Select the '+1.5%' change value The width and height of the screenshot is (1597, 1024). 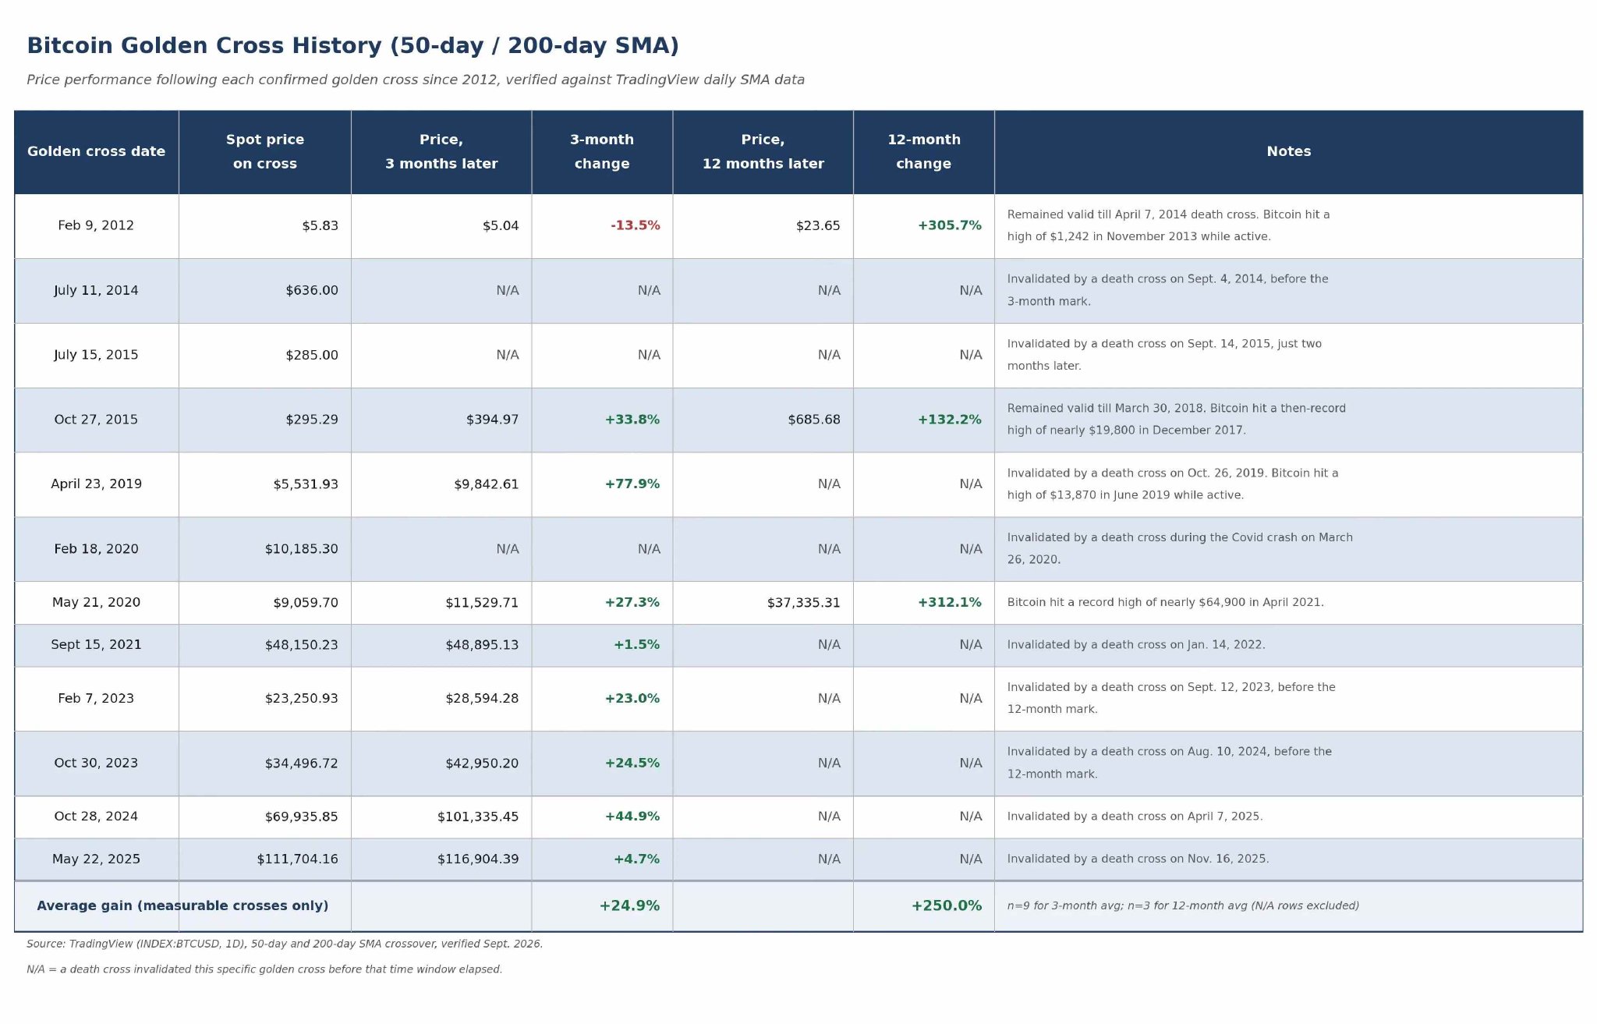click(x=636, y=645)
